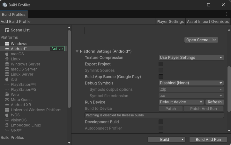Open the Scene List icon
The width and height of the screenshot is (231, 145).
pos(7,30)
